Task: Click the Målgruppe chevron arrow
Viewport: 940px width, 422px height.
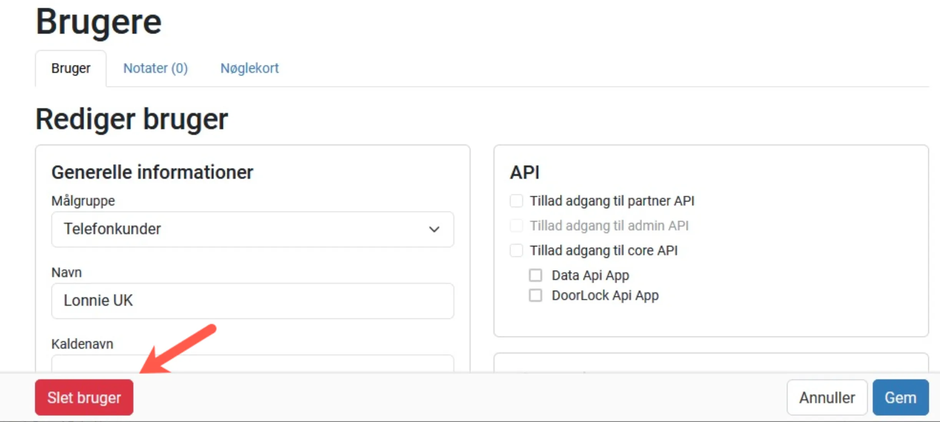Action: (x=434, y=229)
